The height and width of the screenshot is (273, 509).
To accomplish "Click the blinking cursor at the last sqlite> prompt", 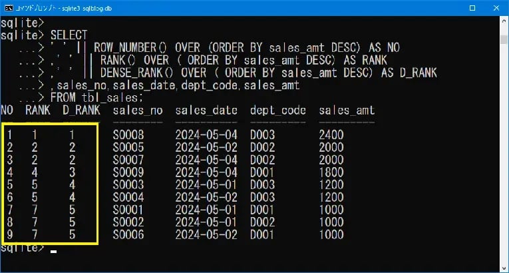I will click(x=54, y=250).
